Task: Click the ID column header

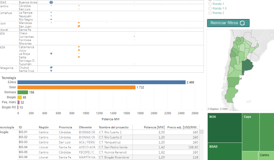Action: [x=20, y=127]
